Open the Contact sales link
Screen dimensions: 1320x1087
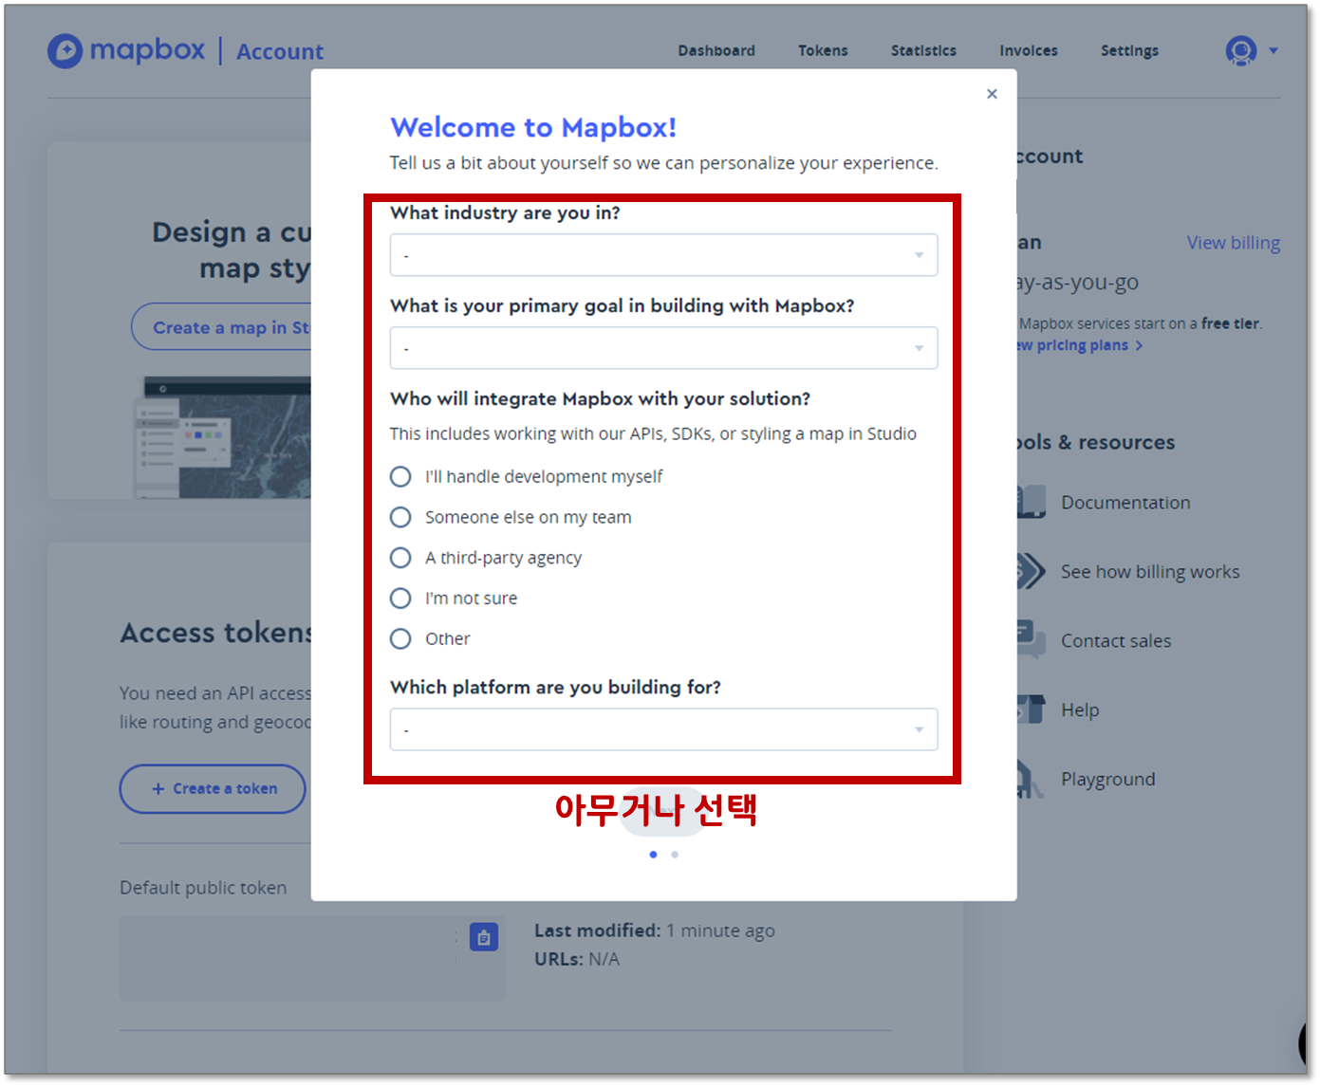1116,641
